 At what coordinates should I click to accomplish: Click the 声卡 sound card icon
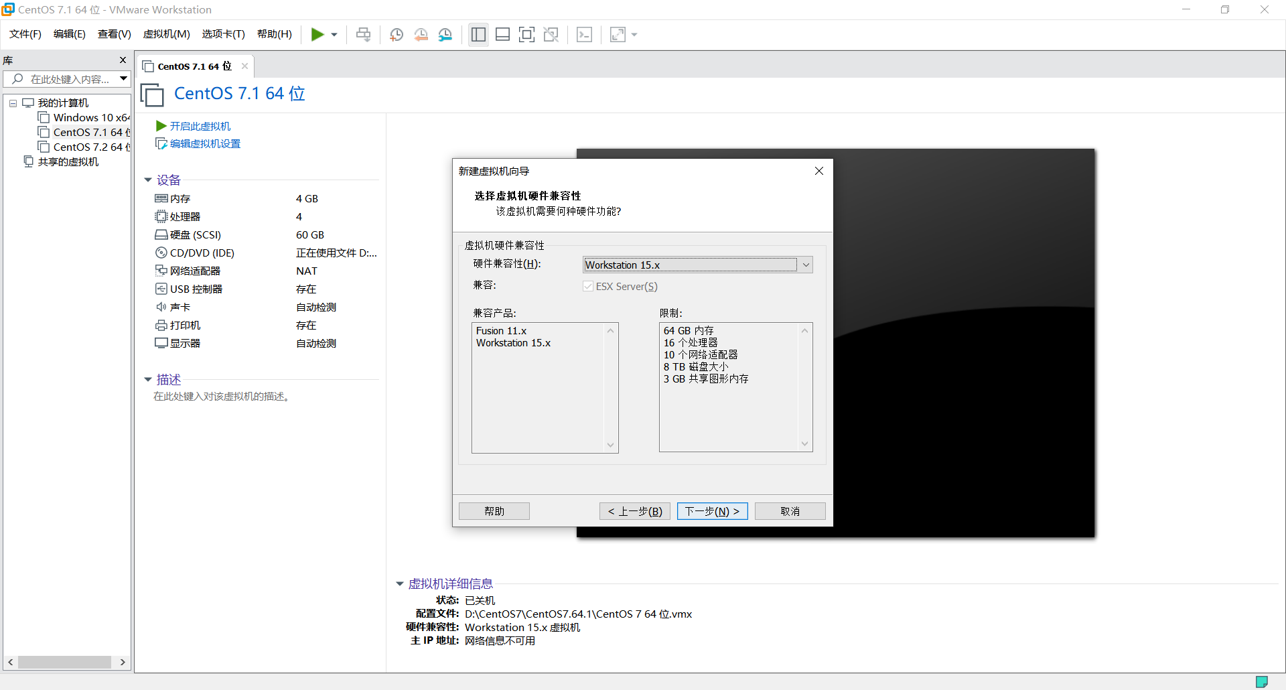161,307
